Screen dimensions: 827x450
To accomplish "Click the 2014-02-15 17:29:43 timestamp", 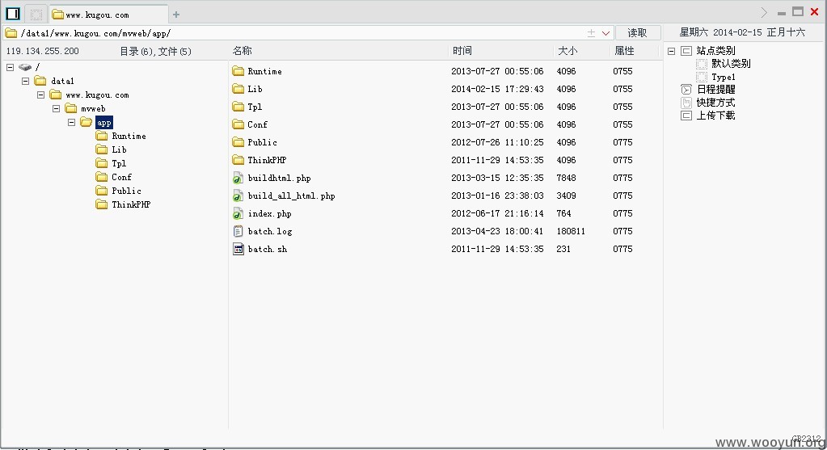I will point(497,89).
